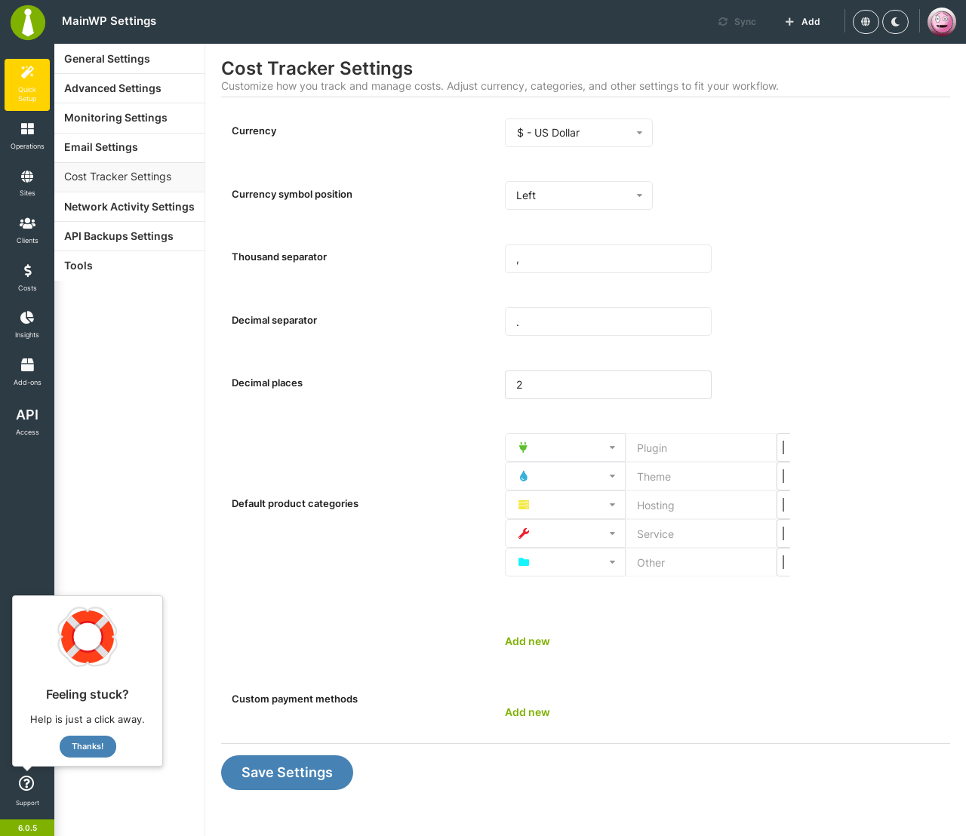The height and width of the screenshot is (836, 966).
Task: Click the Sync button in header
Action: (737, 22)
